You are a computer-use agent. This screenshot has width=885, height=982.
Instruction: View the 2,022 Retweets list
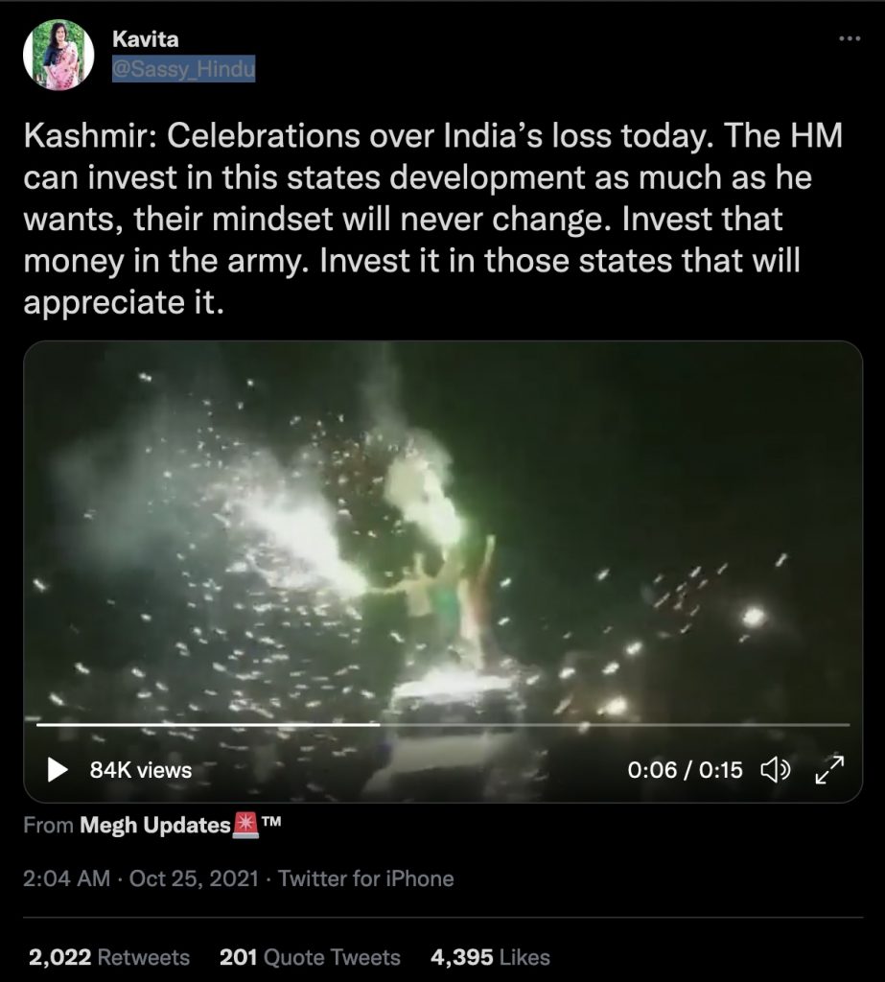[x=109, y=957]
